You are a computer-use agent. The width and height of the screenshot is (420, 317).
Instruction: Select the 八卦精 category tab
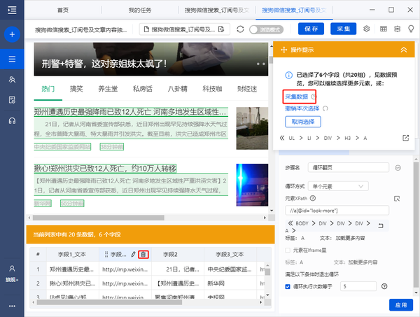pos(177,89)
